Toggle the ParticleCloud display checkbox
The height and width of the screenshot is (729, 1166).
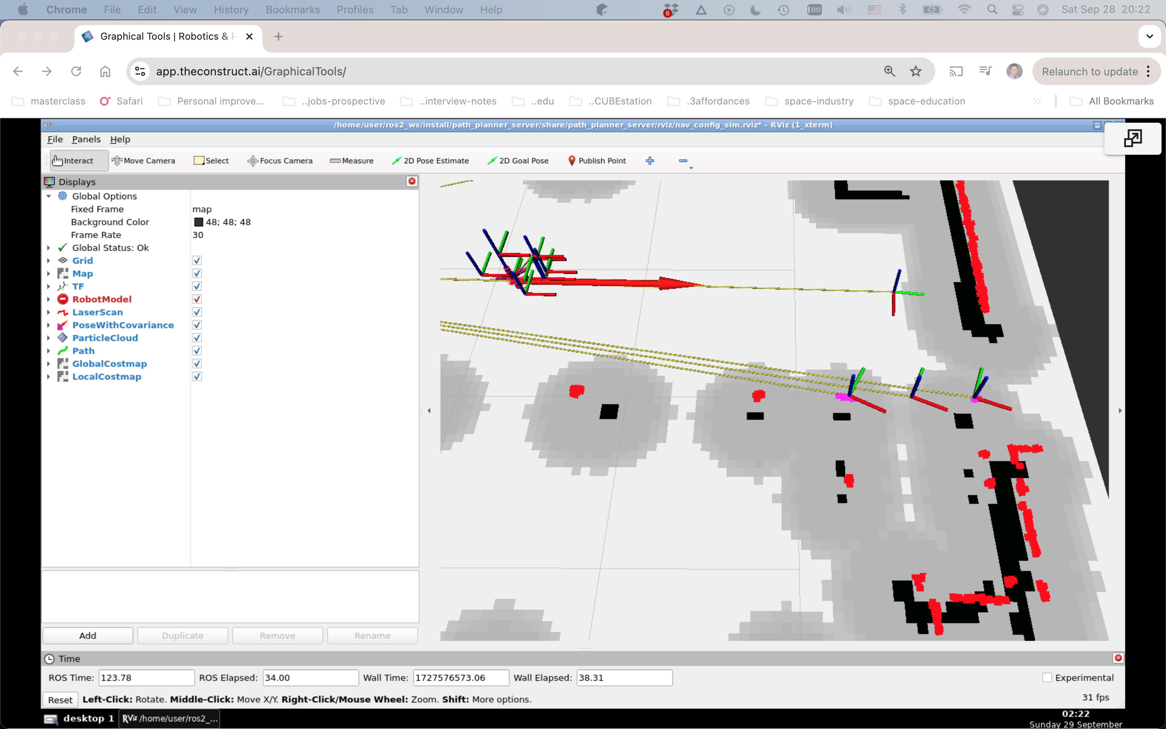tap(197, 338)
